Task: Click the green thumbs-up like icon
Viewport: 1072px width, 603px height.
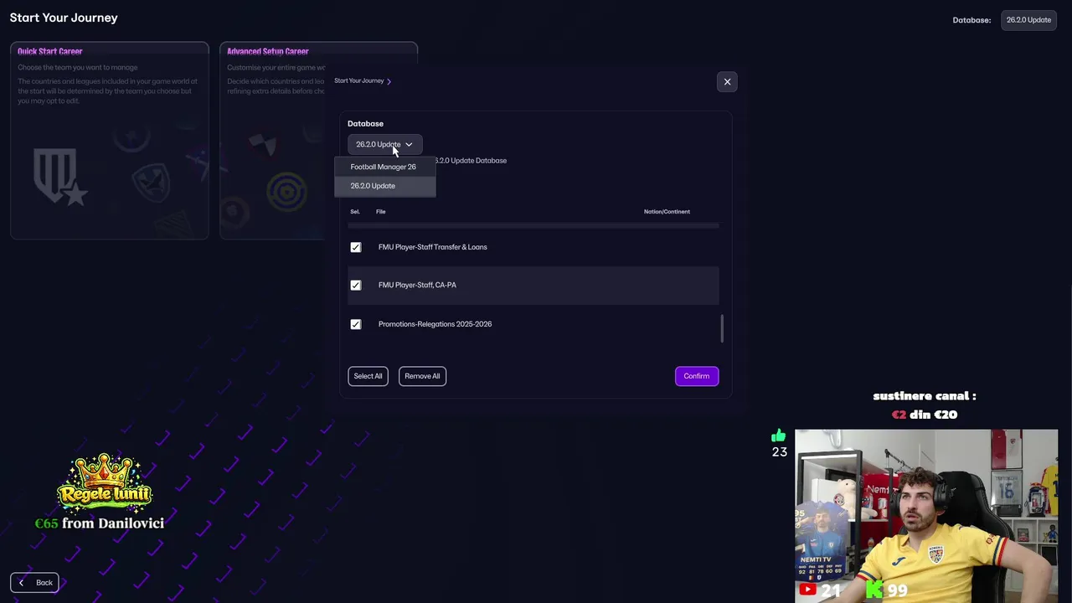Action: pos(779,435)
